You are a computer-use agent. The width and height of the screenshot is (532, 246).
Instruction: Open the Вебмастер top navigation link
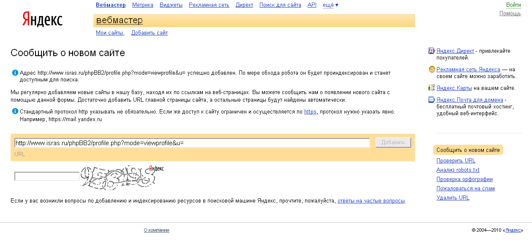coord(111,5)
